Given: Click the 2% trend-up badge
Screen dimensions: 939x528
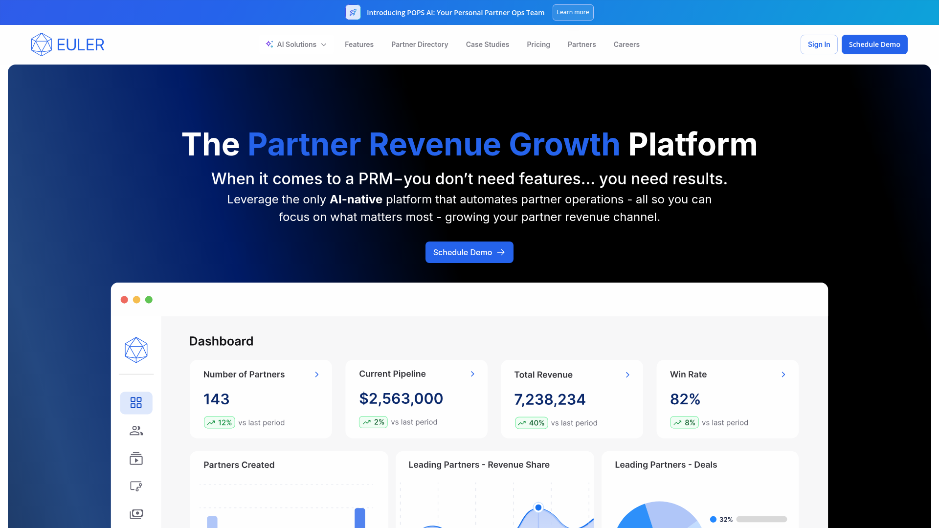Looking at the screenshot, I should [373, 422].
